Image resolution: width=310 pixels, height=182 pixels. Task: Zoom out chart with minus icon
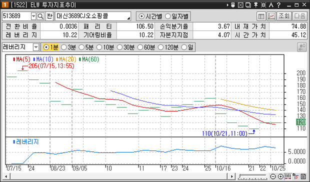[273, 176]
